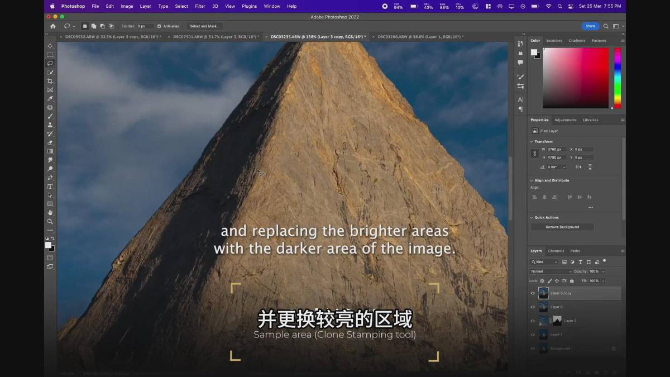The width and height of the screenshot is (670, 377).
Task: Switch to the Swatches tab
Action: click(x=554, y=41)
